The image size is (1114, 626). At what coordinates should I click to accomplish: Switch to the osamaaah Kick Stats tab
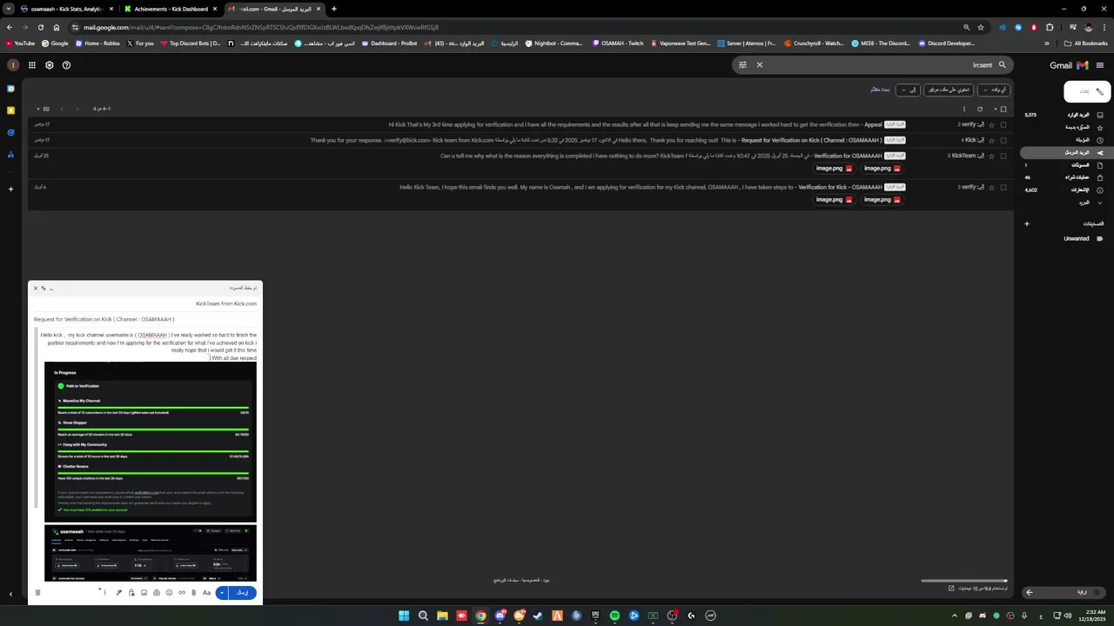[66, 9]
